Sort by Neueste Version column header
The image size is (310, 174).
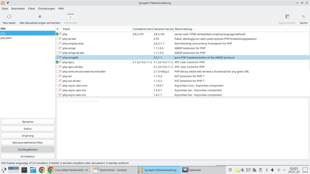164,29
